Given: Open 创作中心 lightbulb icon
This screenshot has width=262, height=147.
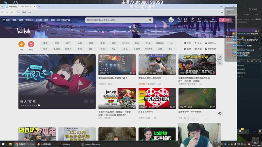Looking at the screenshot, I should 213,20.
